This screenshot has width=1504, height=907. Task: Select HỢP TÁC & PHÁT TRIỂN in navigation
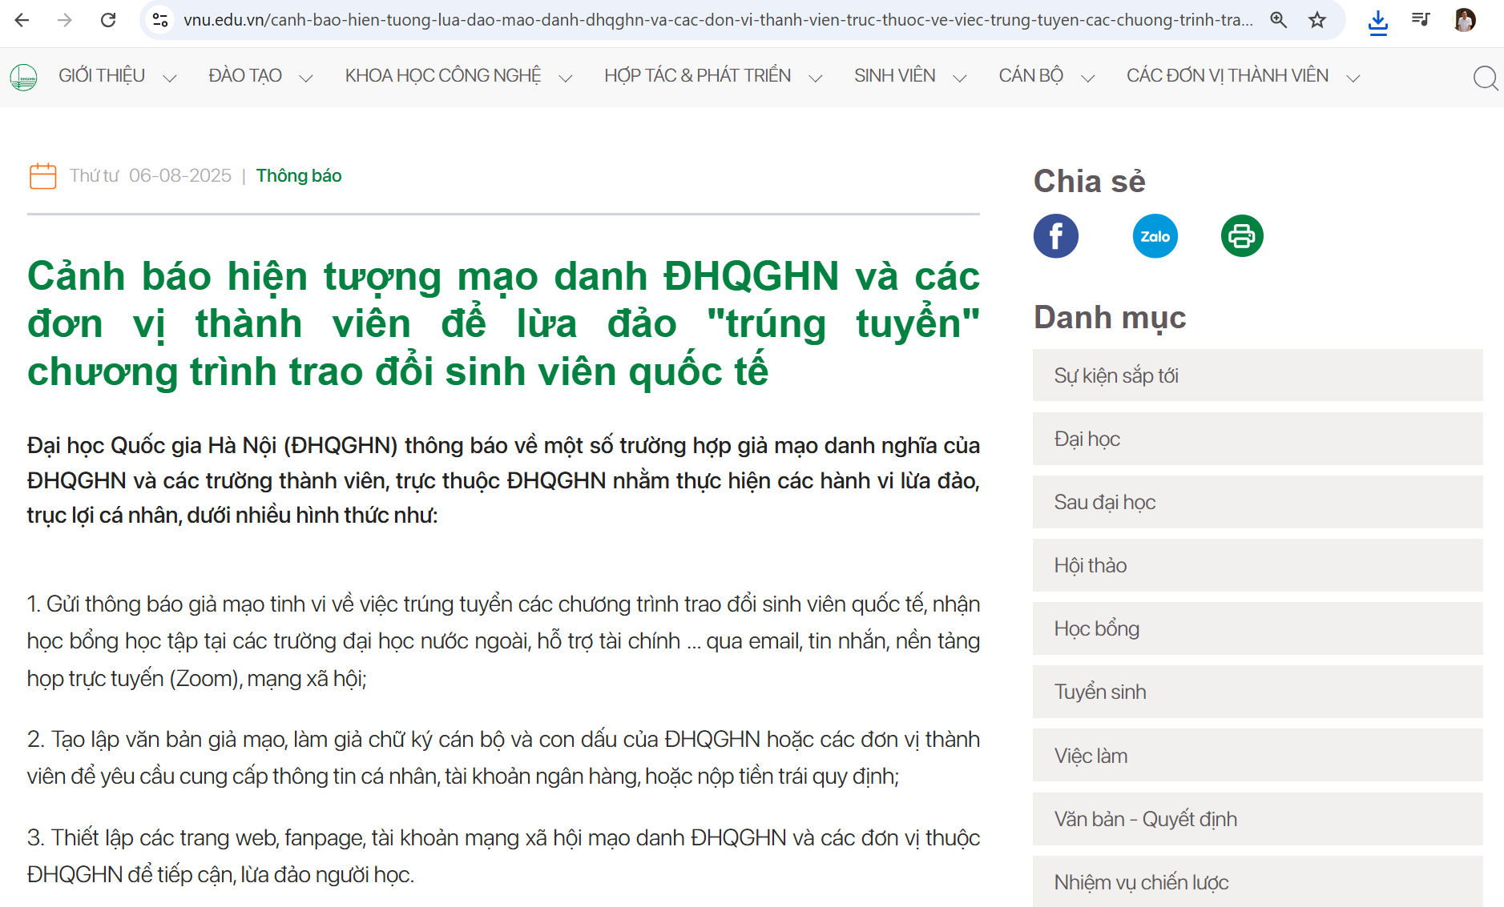point(697,75)
